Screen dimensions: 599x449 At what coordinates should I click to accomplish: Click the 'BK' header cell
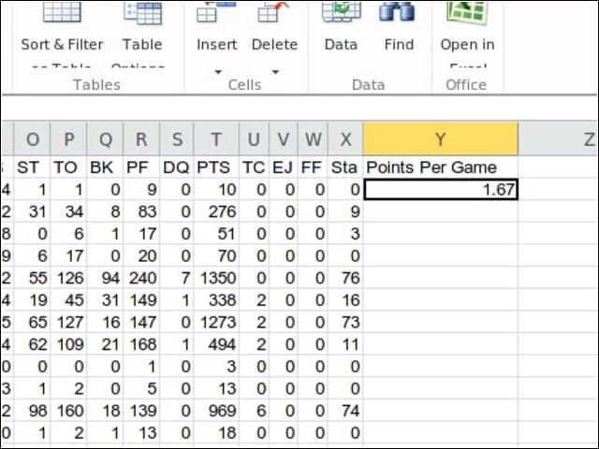coord(105,167)
